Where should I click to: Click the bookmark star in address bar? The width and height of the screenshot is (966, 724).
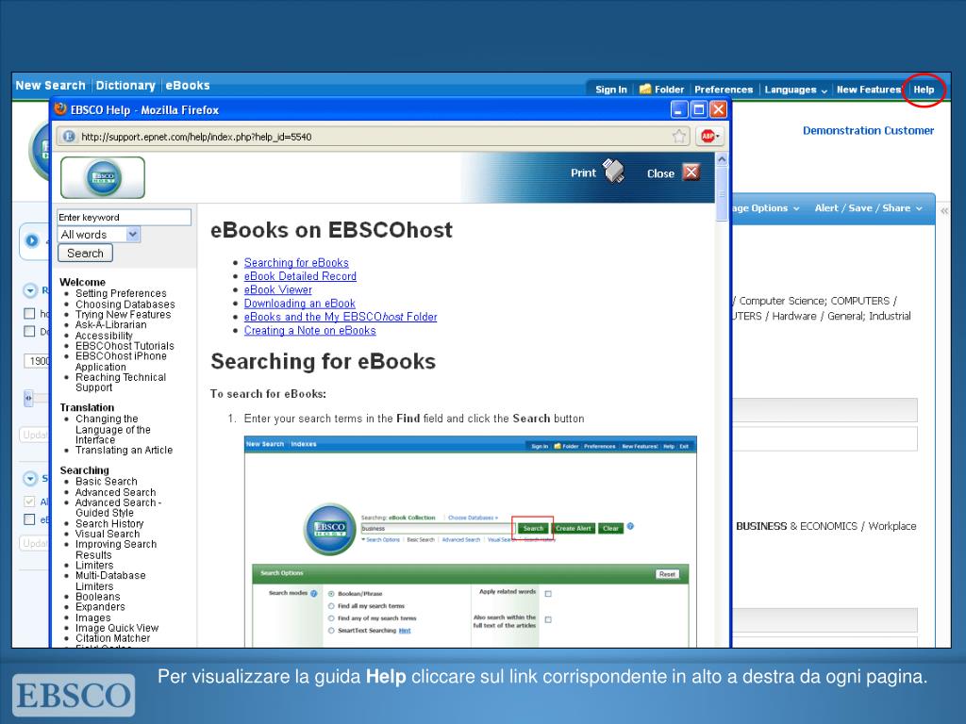pyautogui.click(x=679, y=137)
